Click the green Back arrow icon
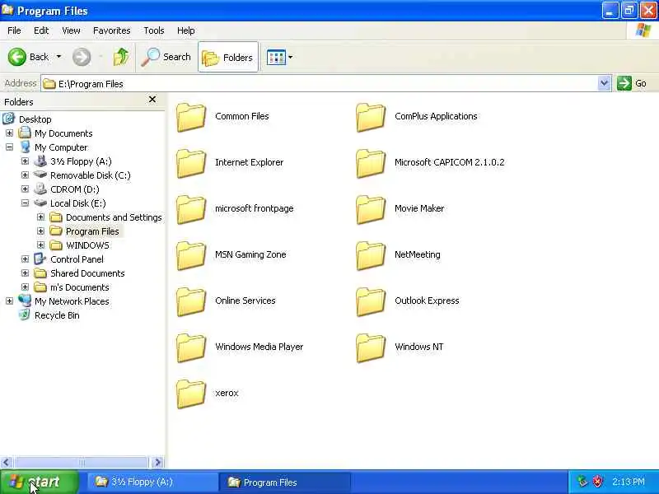Screen dimensions: 659x494 (17, 57)
